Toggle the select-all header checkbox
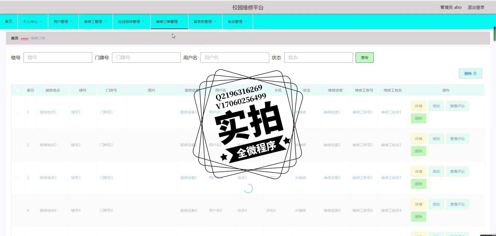 click(x=18, y=90)
